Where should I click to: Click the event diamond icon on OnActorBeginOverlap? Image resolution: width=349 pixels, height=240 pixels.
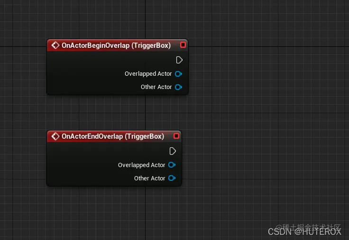click(55, 45)
